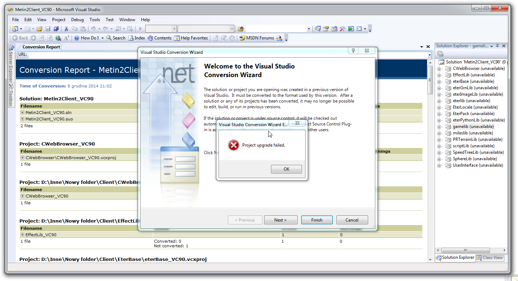Click the Command Window toolbar icon
This screenshot has height=281, width=518.
click(359, 29)
